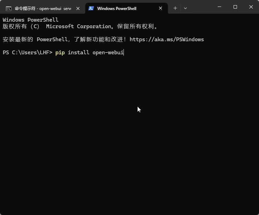Click the 'Windows PowerShell' header line in terminal
The height and width of the screenshot is (215, 259).
point(31,20)
